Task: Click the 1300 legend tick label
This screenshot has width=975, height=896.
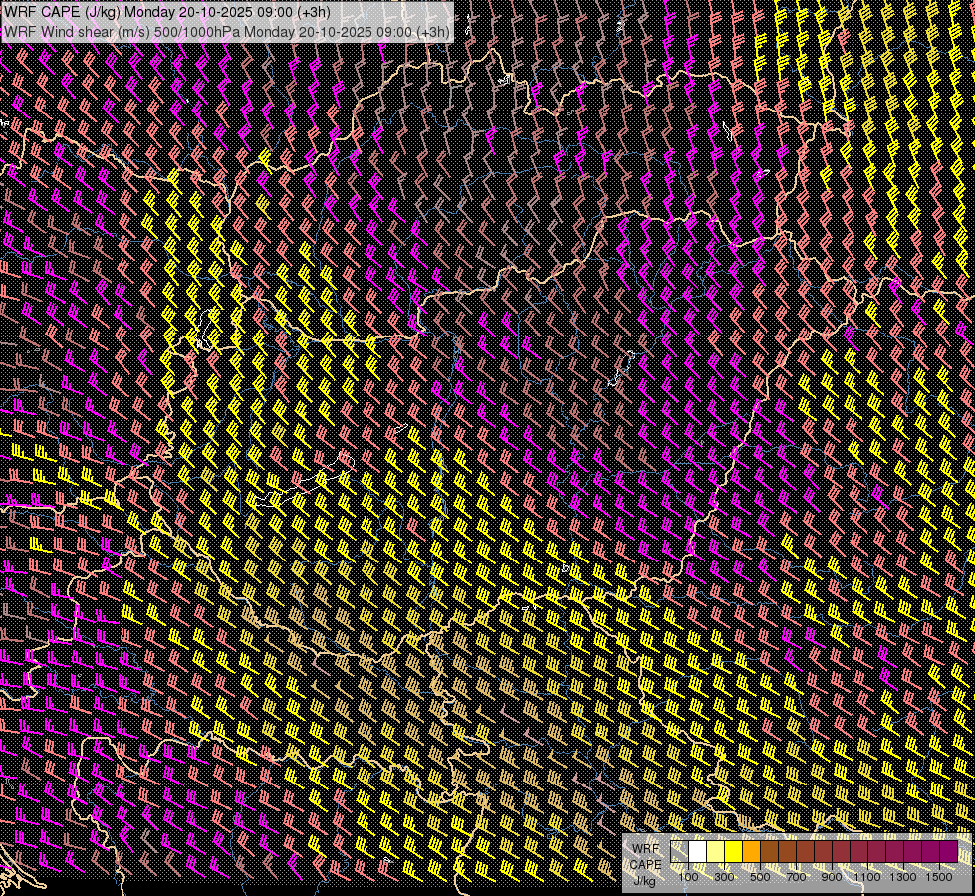Action: tap(903, 877)
